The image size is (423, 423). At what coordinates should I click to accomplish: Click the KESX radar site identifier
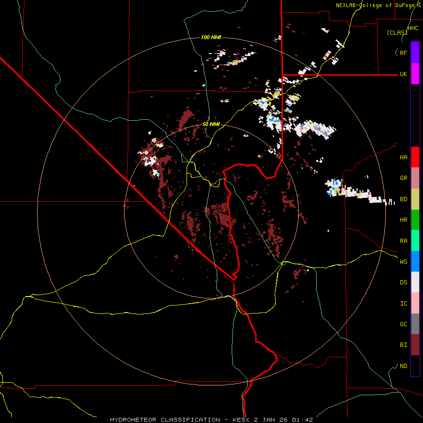(242, 420)
